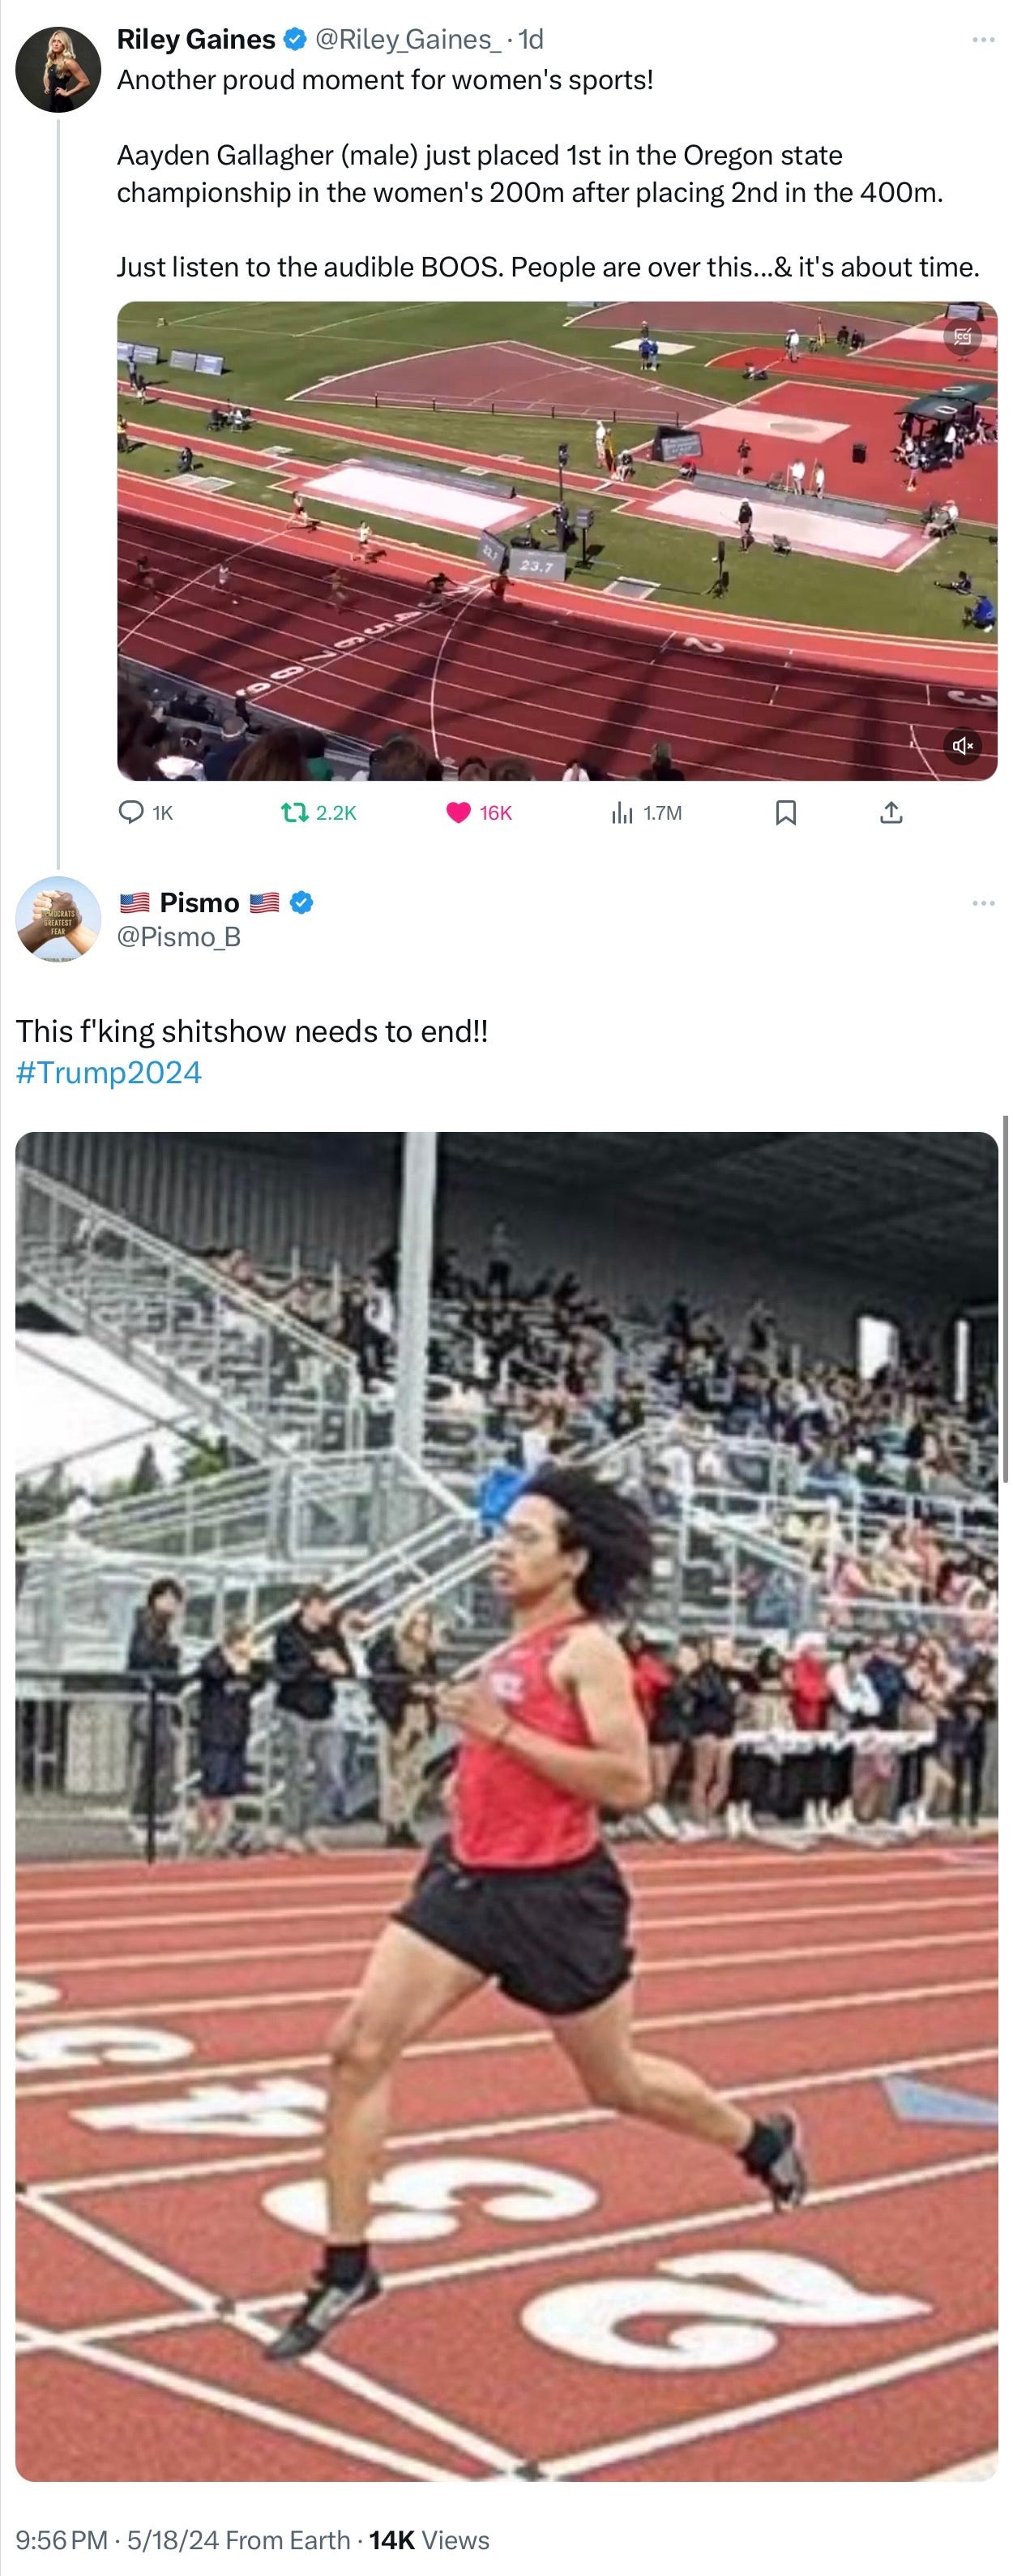Open more options for Riley Gaines tweet
This screenshot has height=2576, width=1013.
click(x=983, y=40)
